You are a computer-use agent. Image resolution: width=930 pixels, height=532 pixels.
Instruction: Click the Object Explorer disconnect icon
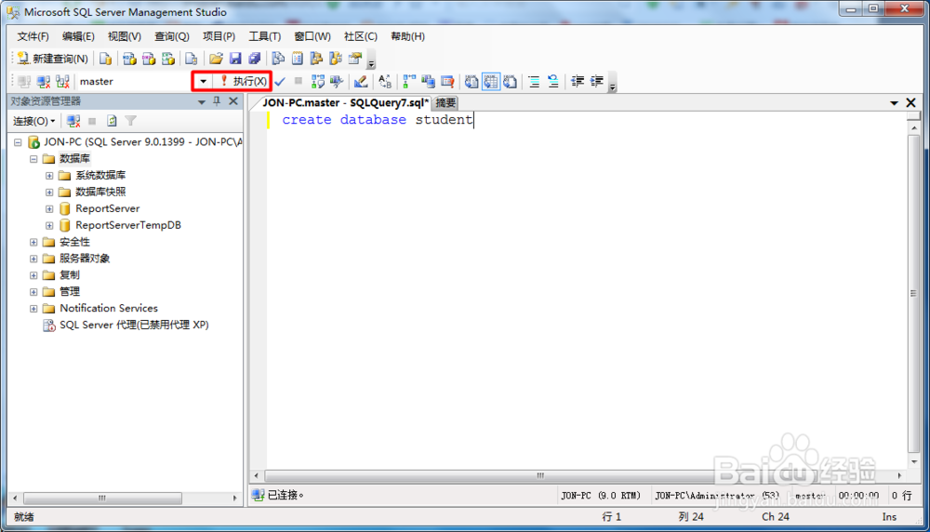(73, 121)
